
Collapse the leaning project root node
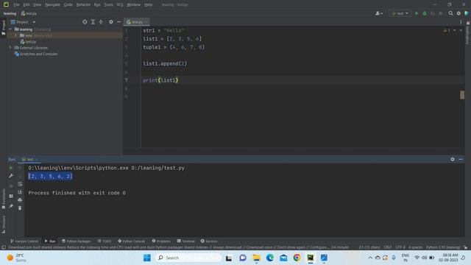click(x=10, y=29)
